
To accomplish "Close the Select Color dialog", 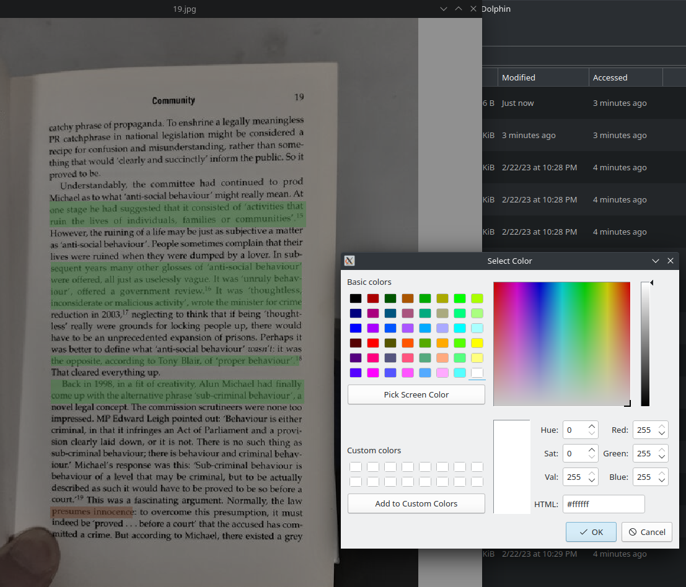I will pyautogui.click(x=670, y=261).
